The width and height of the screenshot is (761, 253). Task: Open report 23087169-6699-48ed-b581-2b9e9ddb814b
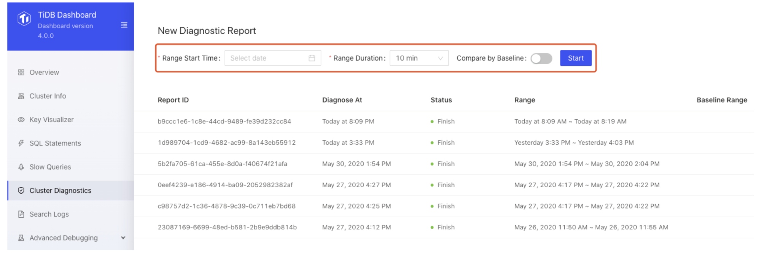coord(227,227)
